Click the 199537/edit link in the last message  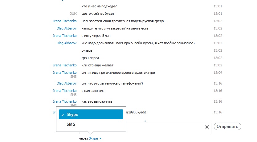pyautogui.click(x=136, y=112)
